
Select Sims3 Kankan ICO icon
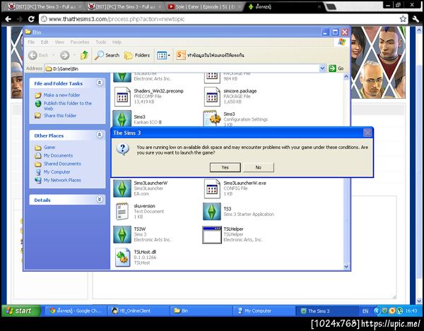tap(122, 119)
